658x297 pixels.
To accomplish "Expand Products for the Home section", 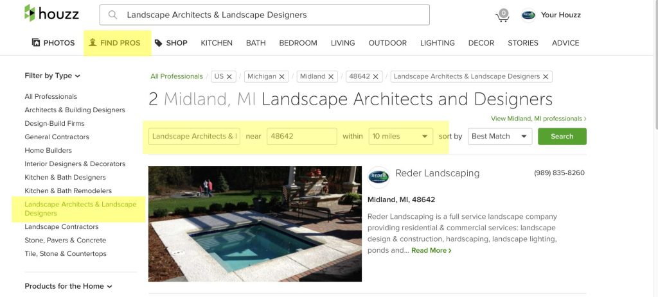I will coord(68,286).
